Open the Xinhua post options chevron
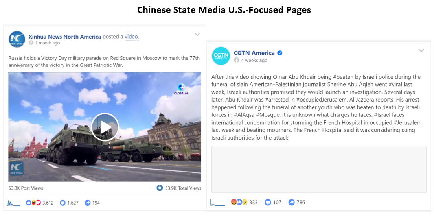The height and width of the screenshot is (216, 434). pos(197,35)
